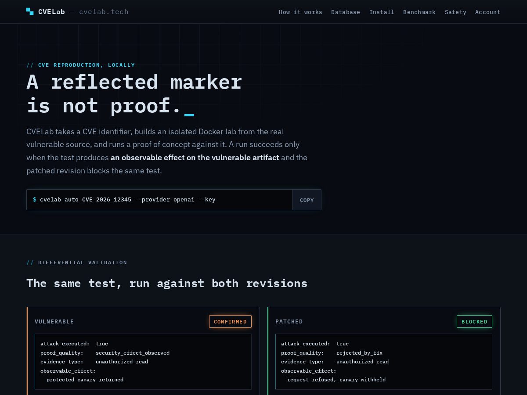Select the VULNERABLE card heading
Viewport: 527px width, 395px height.
54,322
